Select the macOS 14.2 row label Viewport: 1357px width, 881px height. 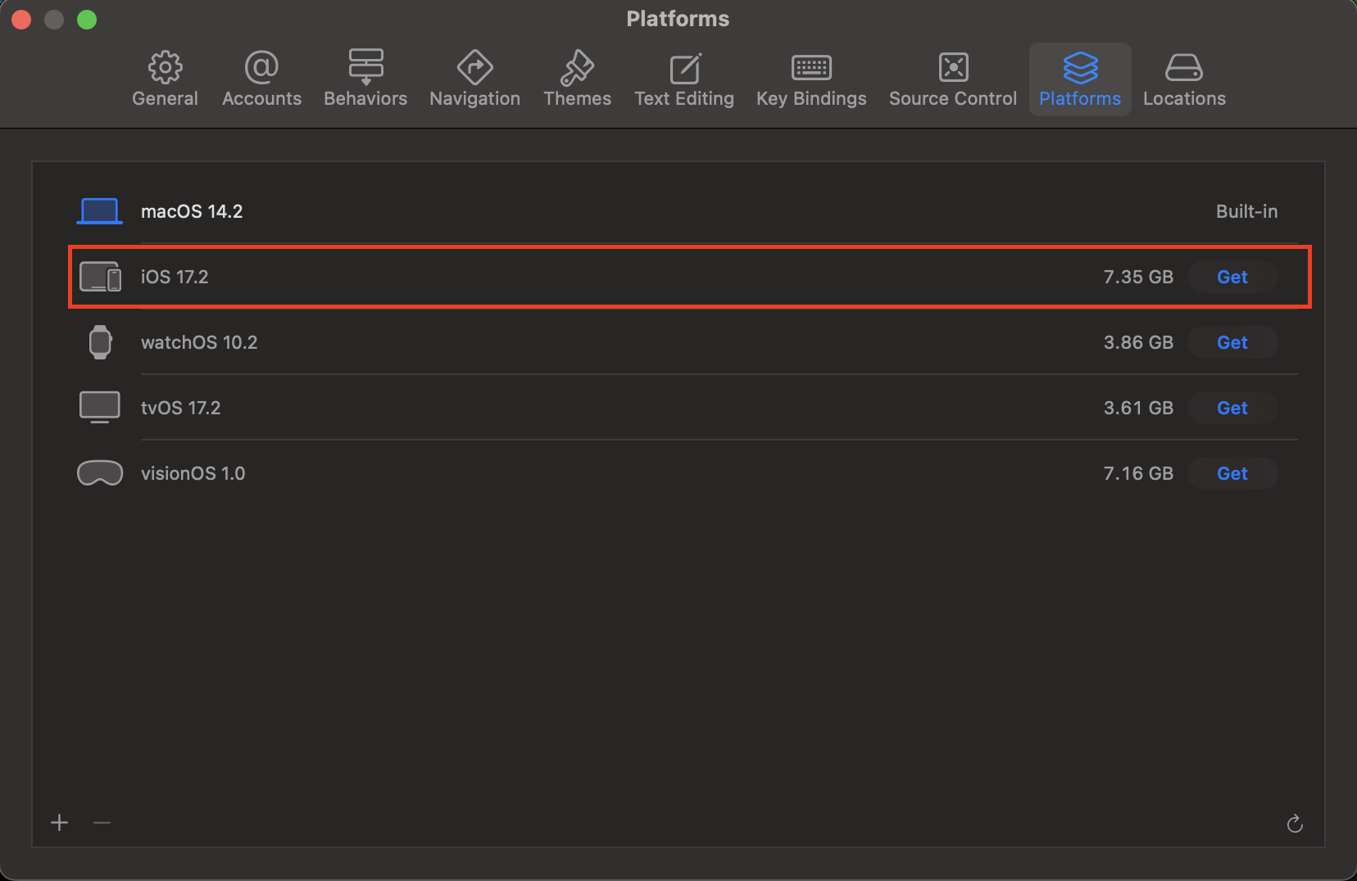192,211
